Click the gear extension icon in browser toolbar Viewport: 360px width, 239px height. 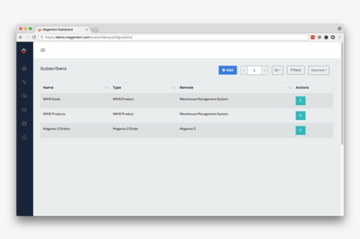[x=319, y=37]
